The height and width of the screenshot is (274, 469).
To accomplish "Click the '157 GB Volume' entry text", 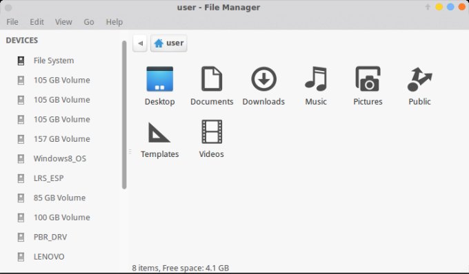I will [61, 139].
